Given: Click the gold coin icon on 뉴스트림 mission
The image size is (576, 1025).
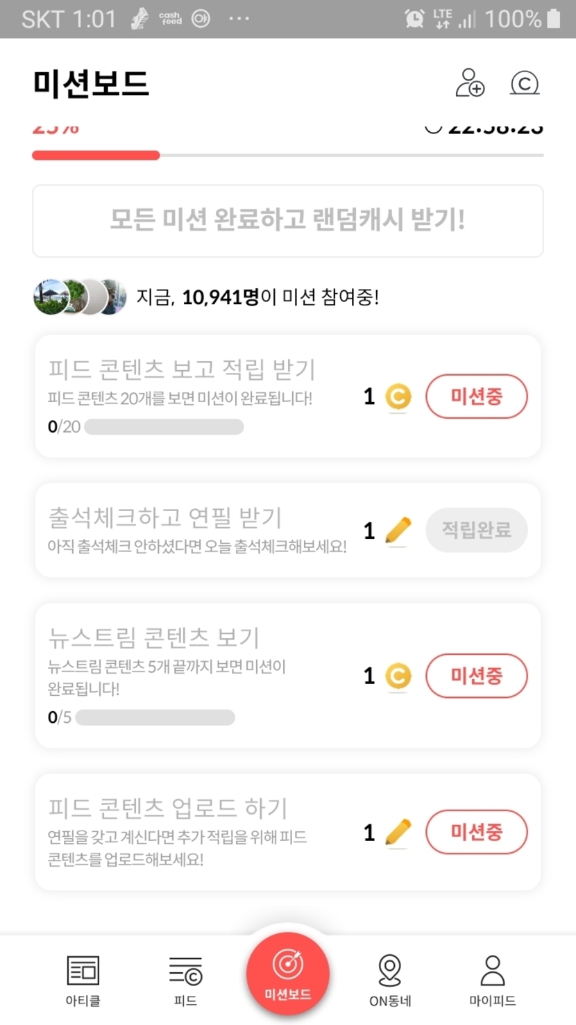Looking at the screenshot, I should click(x=398, y=676).
